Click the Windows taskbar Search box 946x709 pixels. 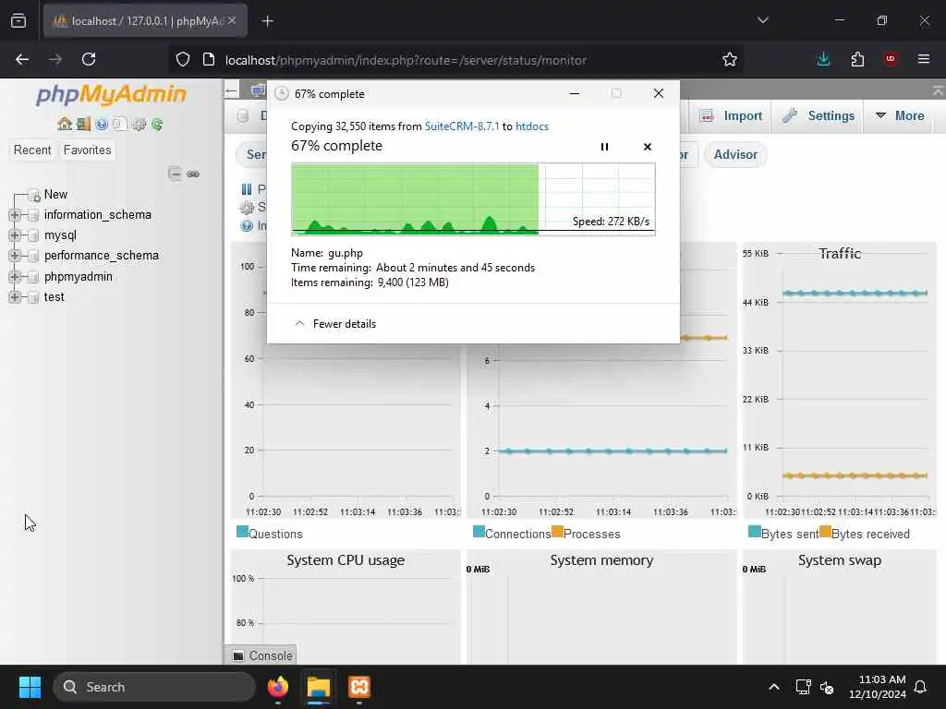154,687
